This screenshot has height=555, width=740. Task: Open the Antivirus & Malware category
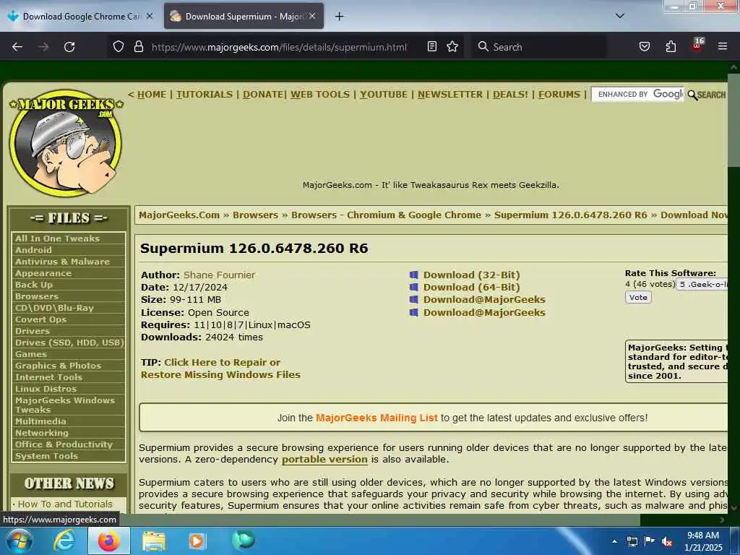pyautogui.click(x=62, y=262)
